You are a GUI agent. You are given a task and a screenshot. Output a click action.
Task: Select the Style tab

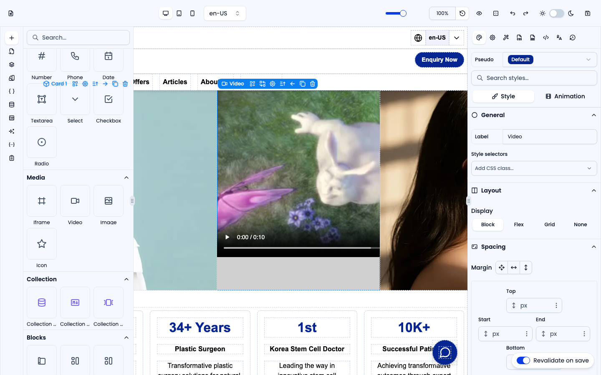coord(503,96)
